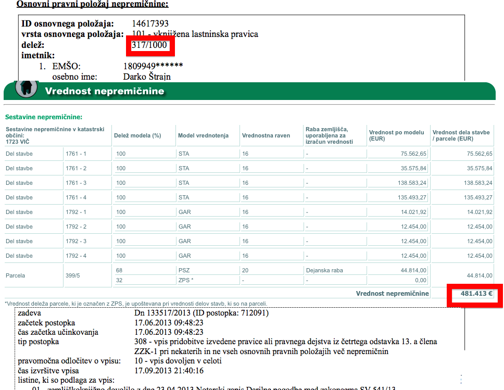Click the ZPS * model cell
This screenshot has width=504, height=390.
(x=186, y=280)
